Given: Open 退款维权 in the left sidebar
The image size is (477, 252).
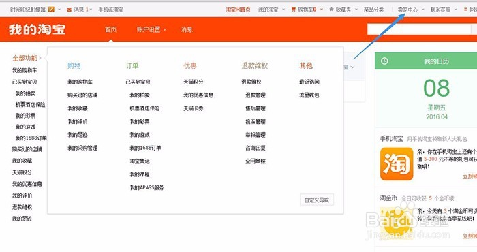Looking at the screenshot, I should click(22, 207).
